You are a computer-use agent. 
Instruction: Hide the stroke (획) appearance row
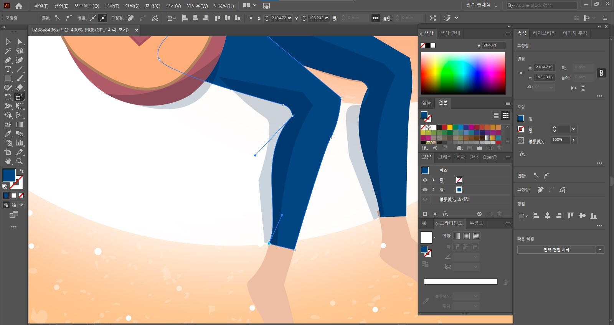click(425, 180)
